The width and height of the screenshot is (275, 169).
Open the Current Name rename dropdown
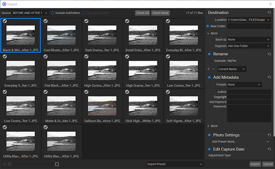coord(232,69)
